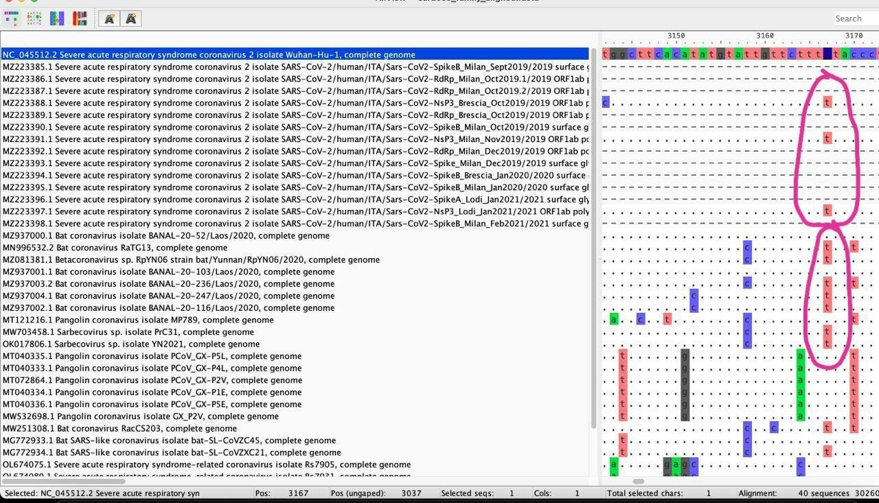Select sequence MW251308.1 Bat coronavirus RacCS203
This screenshot has height=503, width=879.
tap(295, 428)
